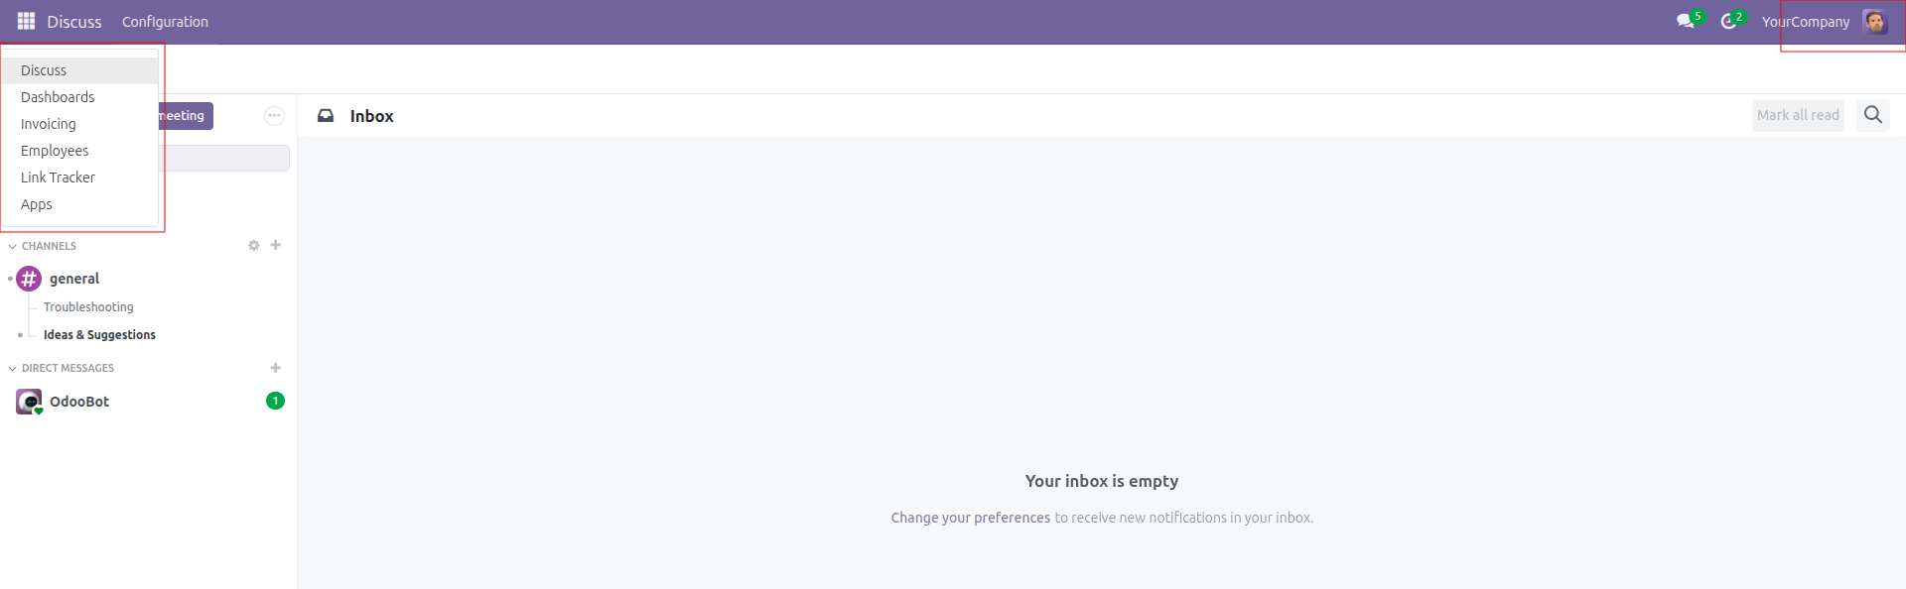This screenshot has width=1906, height=589.
Task: Click the Mark all read button
Action: (x=1797, y=115)
